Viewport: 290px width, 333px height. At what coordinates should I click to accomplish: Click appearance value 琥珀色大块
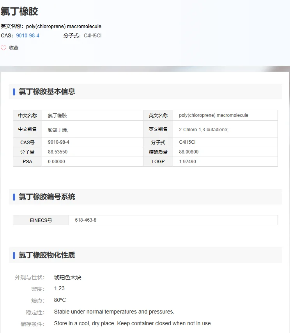click(x=67, y=277)
